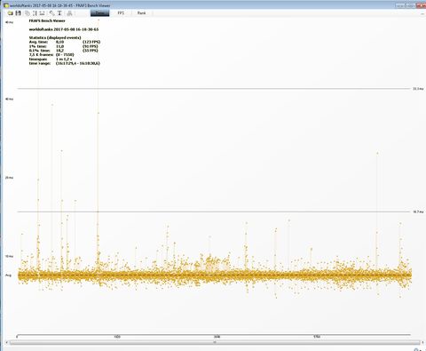Open a benchmark file with the folder icon

point(11,13)
